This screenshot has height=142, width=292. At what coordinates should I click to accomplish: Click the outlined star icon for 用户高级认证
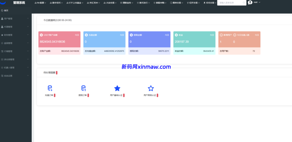click(x=151, y=88)
